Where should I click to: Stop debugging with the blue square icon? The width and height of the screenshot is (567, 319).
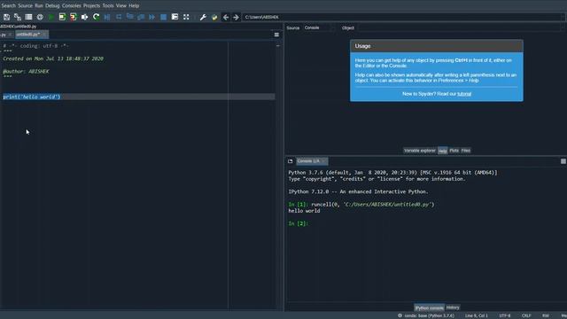tap(163, 17)
